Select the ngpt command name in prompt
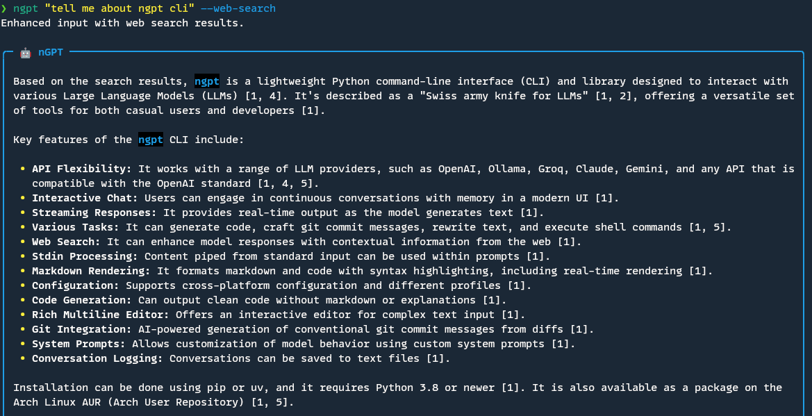 pyautogui.click(x=26, y=9)
